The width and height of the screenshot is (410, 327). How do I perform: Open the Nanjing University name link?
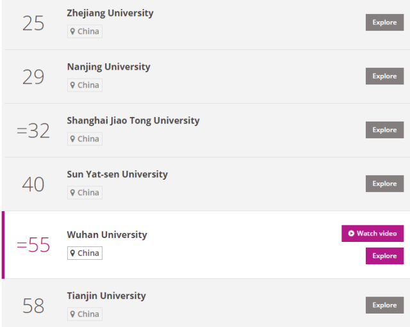108,67
